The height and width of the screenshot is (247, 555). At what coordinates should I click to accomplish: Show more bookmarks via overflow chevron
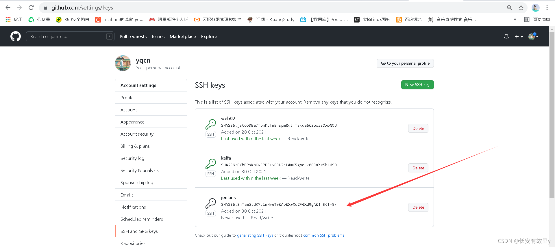[515, 20]
